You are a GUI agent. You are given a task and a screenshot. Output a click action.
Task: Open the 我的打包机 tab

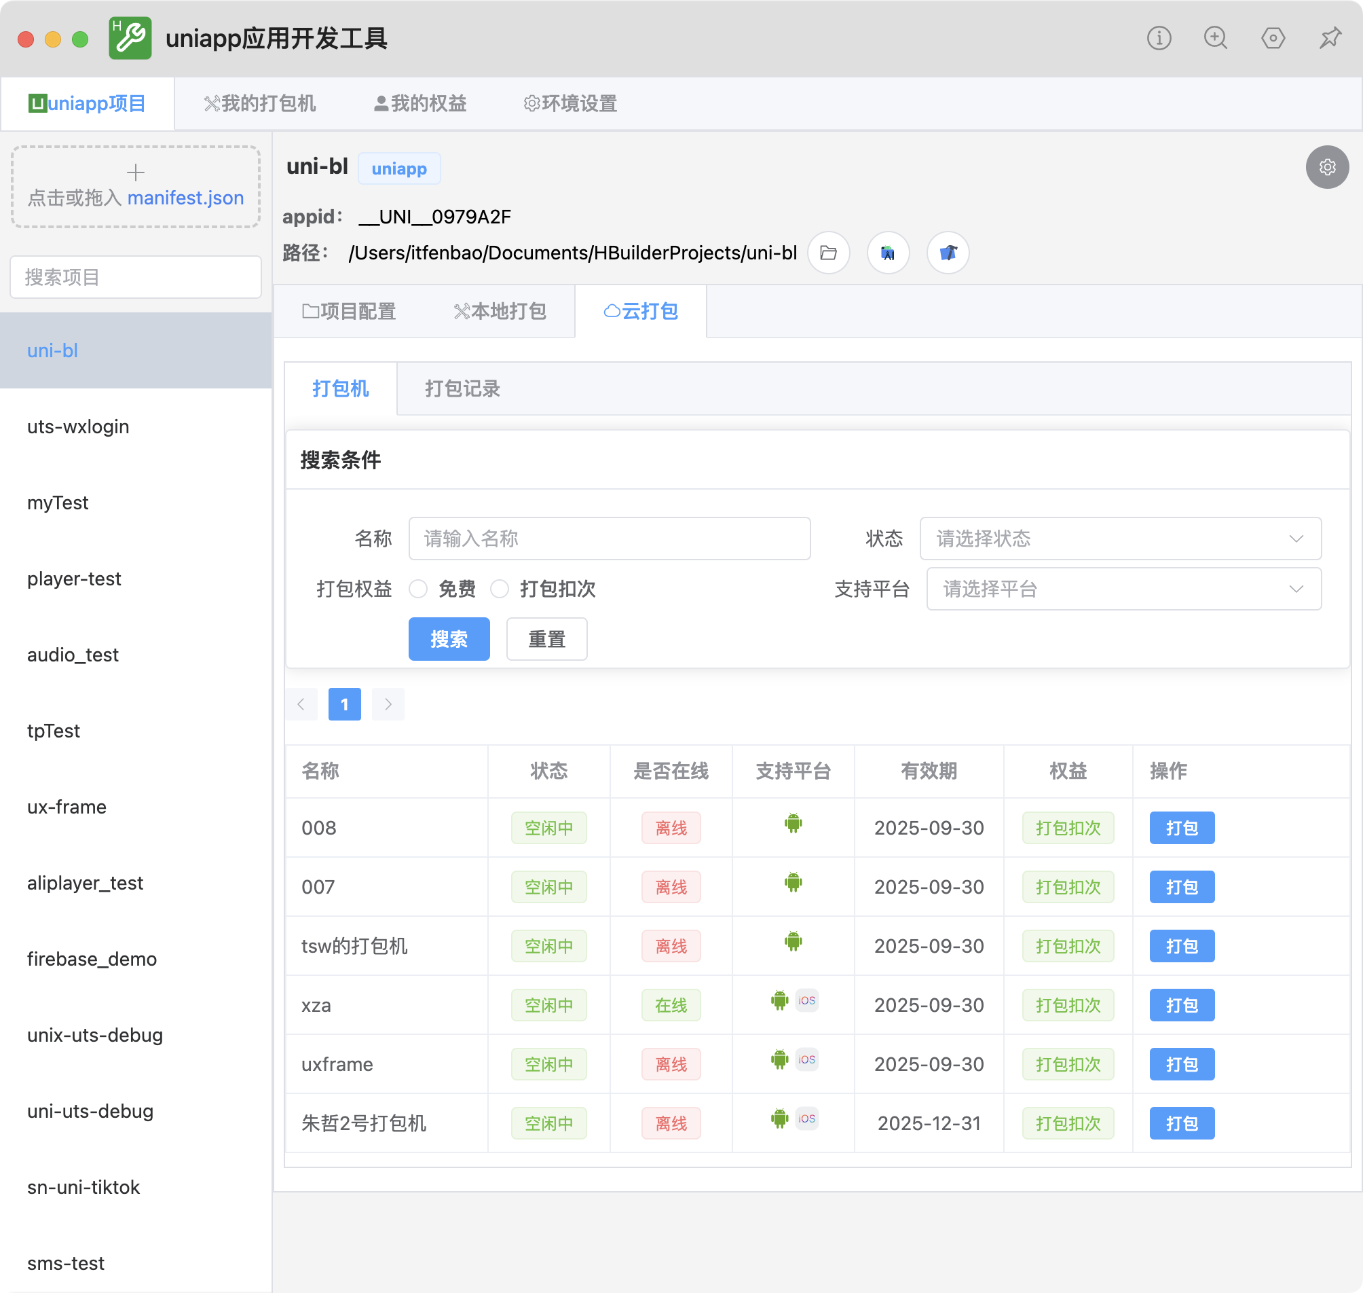tap(260, 103)
